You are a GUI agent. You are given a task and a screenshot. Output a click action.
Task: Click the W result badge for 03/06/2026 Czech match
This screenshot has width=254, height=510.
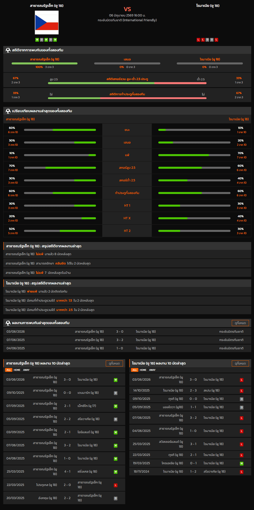point(116,380)
